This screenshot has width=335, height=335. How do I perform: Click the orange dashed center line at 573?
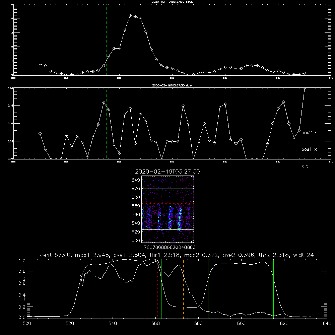[x=183, y=288]
